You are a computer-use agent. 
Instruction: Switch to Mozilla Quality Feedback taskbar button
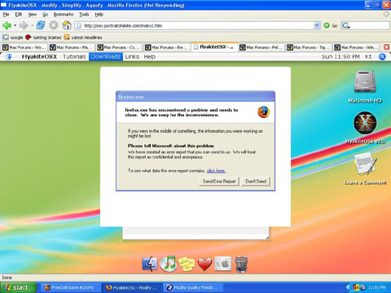(x=193, y=287)
